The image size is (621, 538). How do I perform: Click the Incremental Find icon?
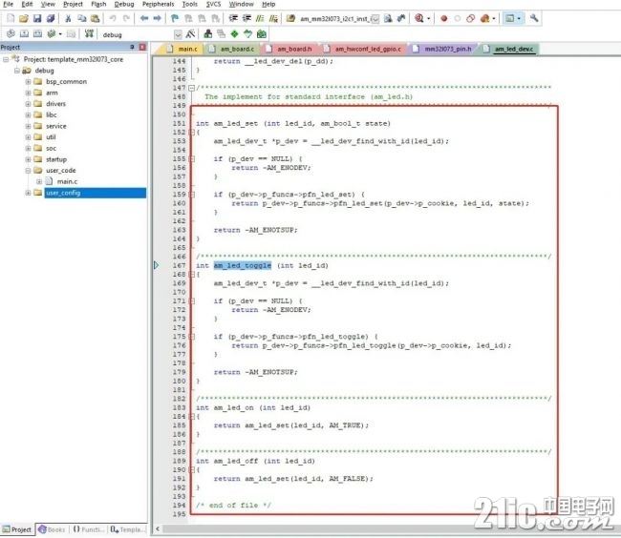tap(401, 18)
